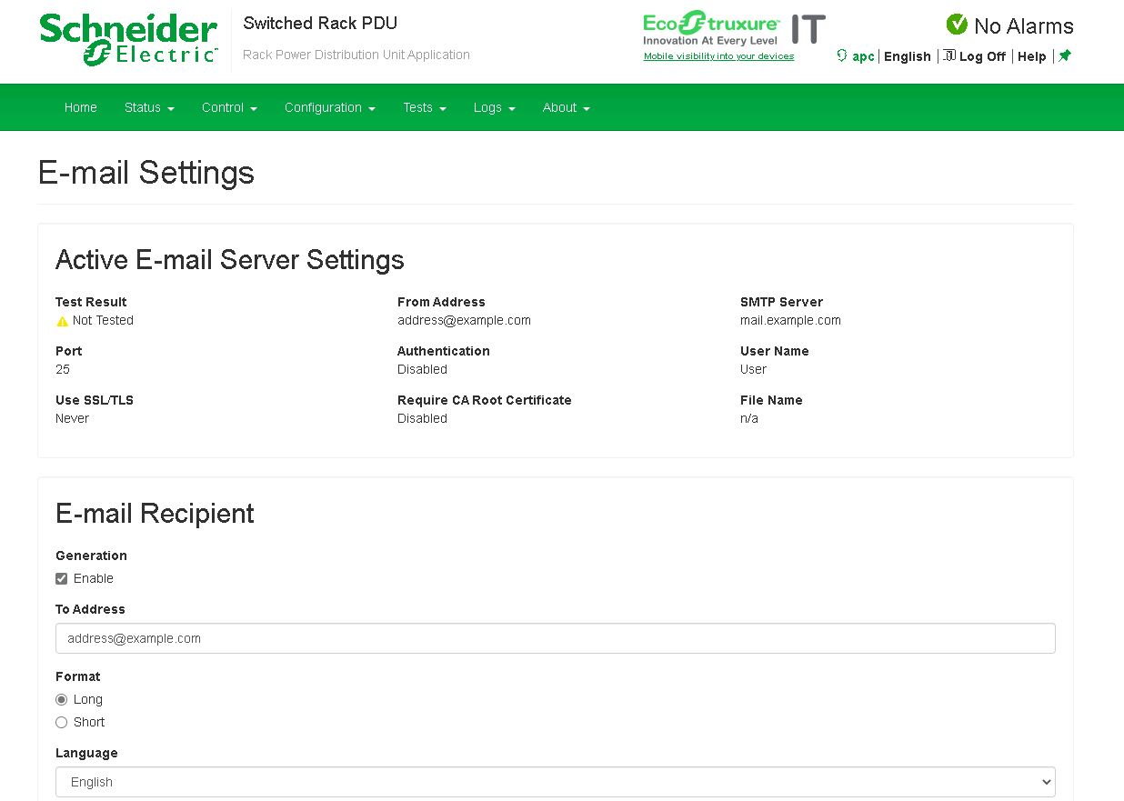Click the Require CA Root Certificate value Disabled
Screen dimensions: 1124x801
[422, 418]
